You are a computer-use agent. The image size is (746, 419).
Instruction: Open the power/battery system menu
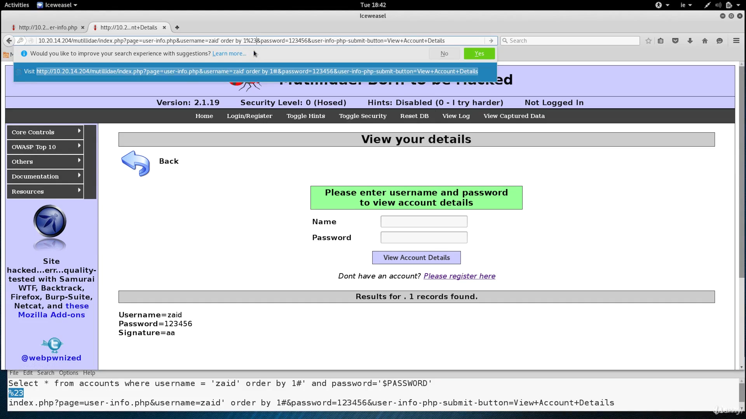[732, 5]
